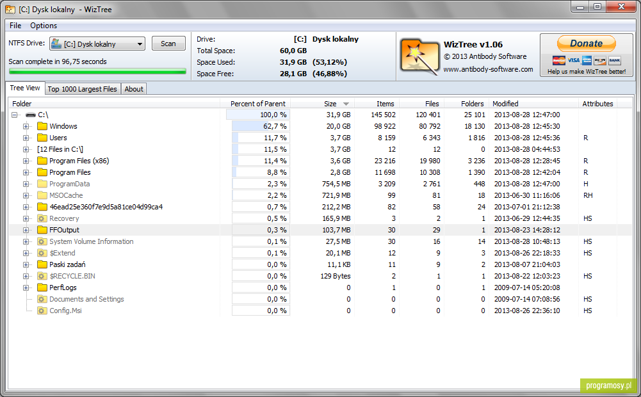Click the $Extend system folder icon
This screenshot has width=641, height=397.
(42, 253)
